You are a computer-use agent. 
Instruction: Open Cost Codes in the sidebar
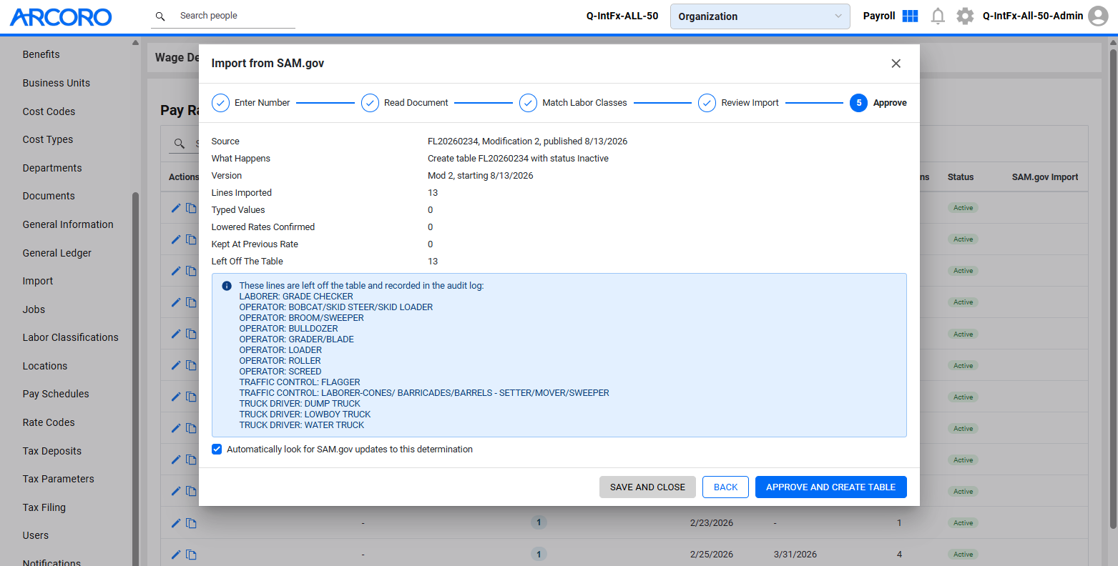(49, 111)
